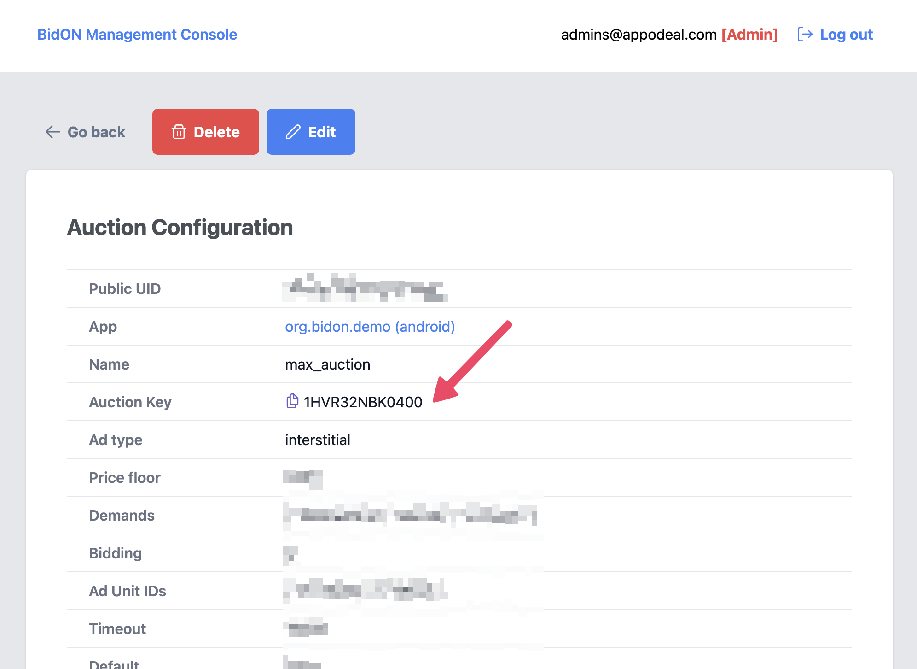Delete this auction configuration
The width and height of the screenshot is (917, 669).
(x=206, y=132)
